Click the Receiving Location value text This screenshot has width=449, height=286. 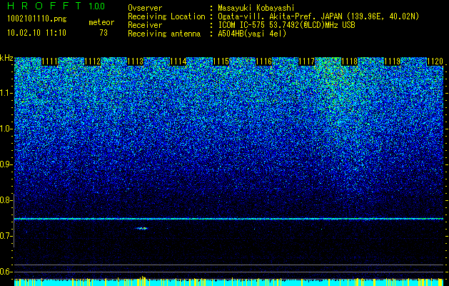(318, 16)
